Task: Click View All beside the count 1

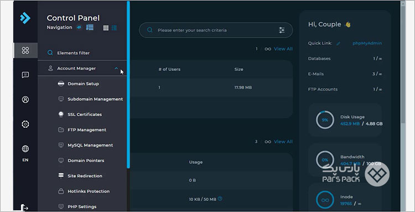Action: point(283,49)
